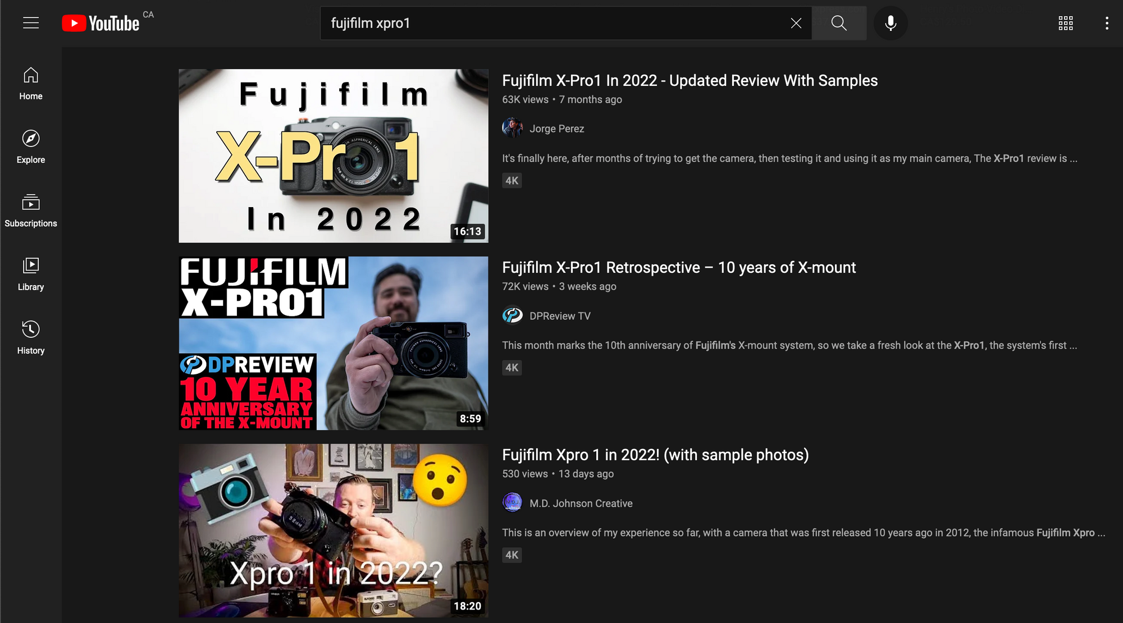Open Library in sidebar
This screenshot has width=1123, height=623.
point(31,274)
